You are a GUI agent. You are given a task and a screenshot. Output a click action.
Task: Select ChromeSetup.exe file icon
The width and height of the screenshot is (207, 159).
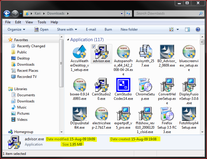[145, 85]
